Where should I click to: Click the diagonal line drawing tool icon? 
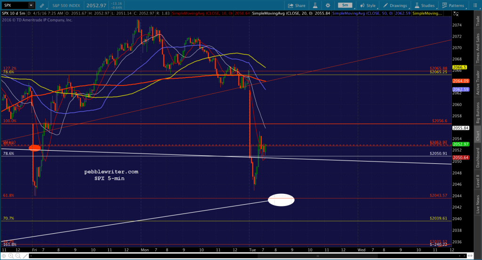[x=25, y=256]
